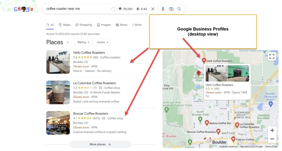Click the Boxcar (875) review count
The height and width of the screenshot is (151, 282).
[x=96, y=118]
